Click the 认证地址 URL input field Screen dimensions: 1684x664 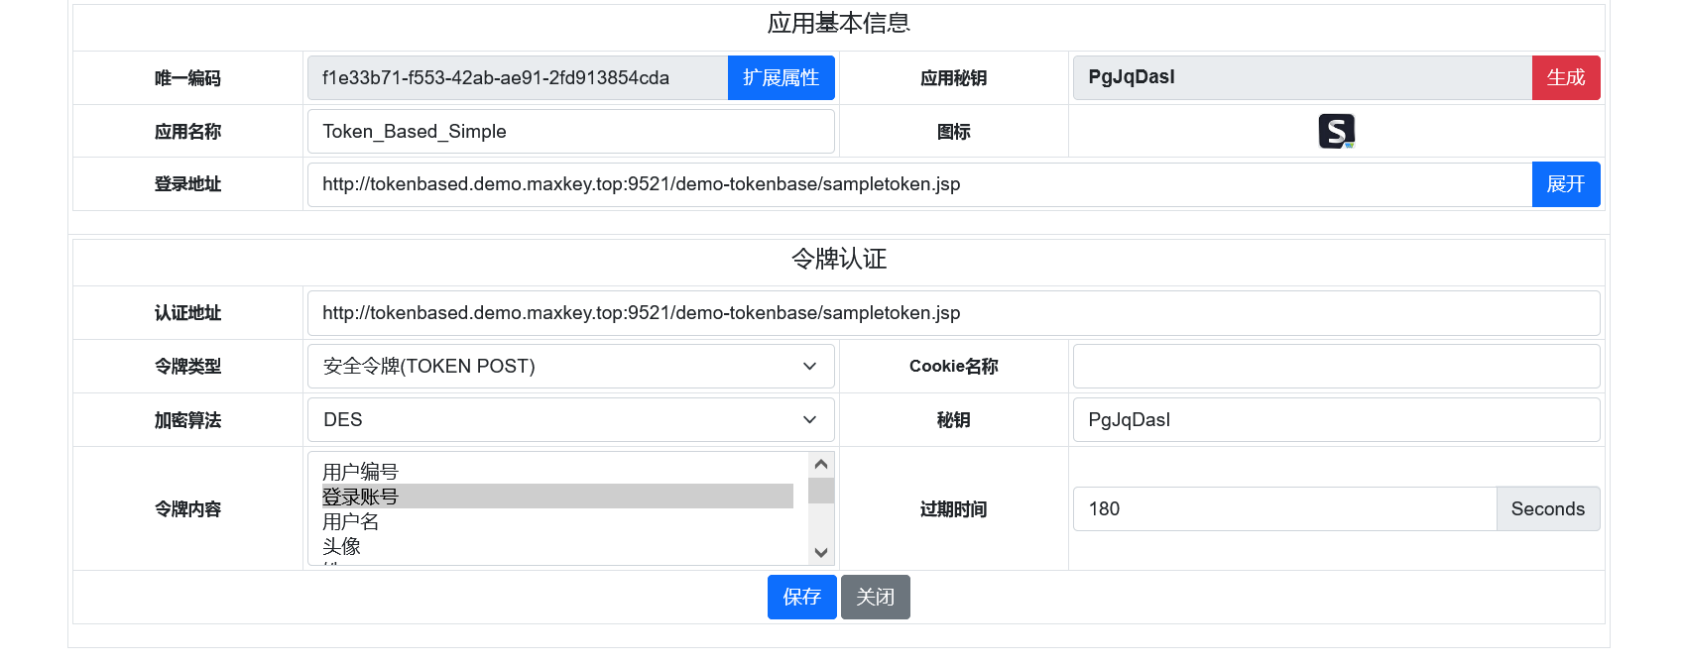953,313
